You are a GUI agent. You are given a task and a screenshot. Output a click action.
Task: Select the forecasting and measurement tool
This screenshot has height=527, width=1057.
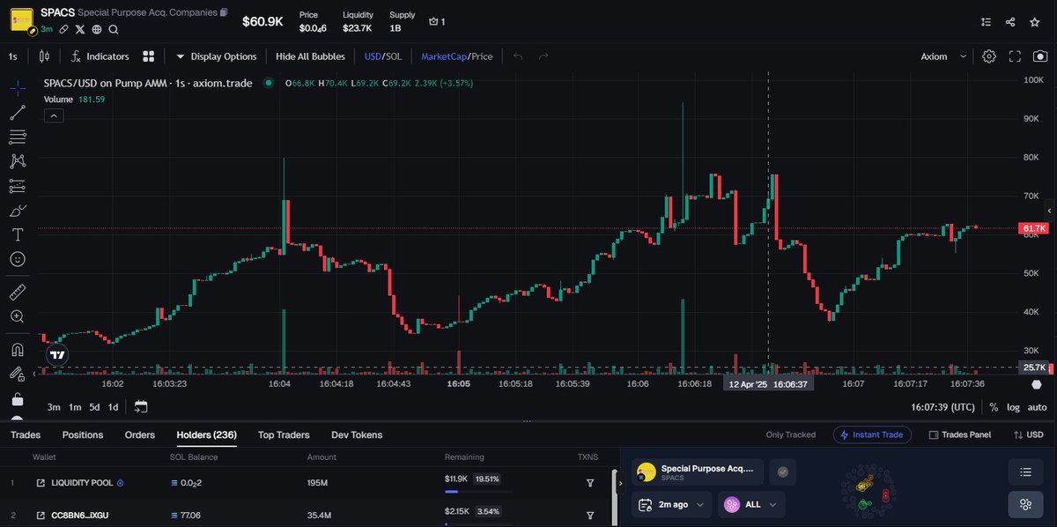point(17,186)
